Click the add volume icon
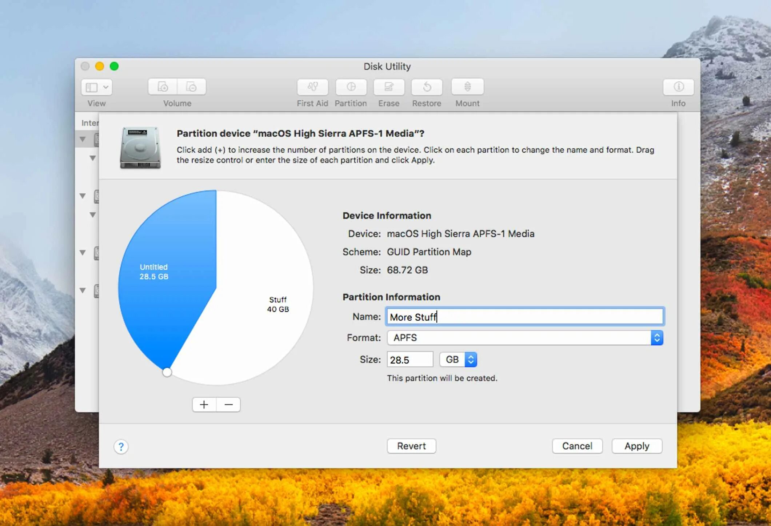771x526 pixels. (x=163, y=87)
